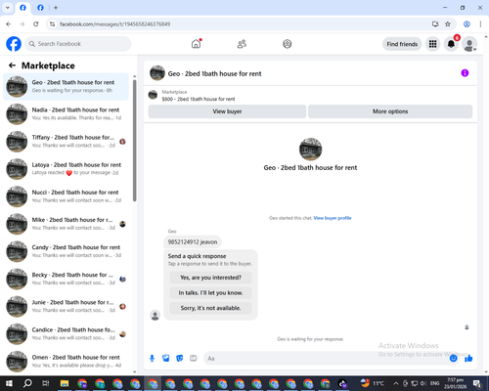The image size is (489, 391).
Task: Send quick response "Yes, are you interested?"
Action: 210,278
